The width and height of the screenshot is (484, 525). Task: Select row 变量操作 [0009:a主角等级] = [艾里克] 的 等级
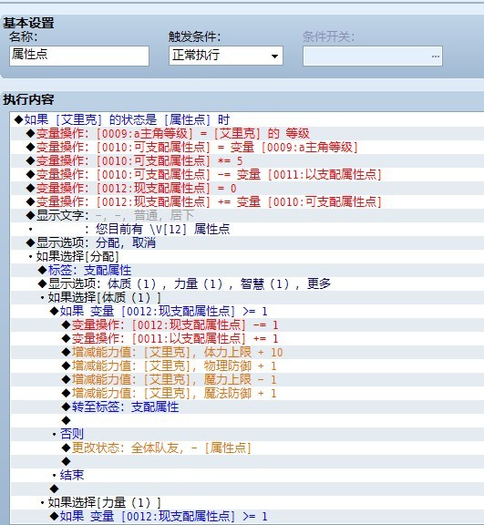(247, 133)
